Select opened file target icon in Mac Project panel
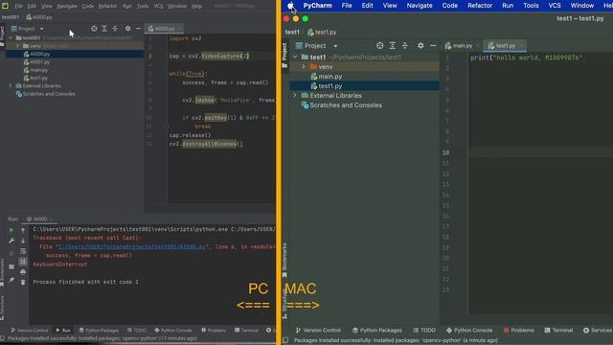The image size is (613, 345). click(x=379, y=46)
